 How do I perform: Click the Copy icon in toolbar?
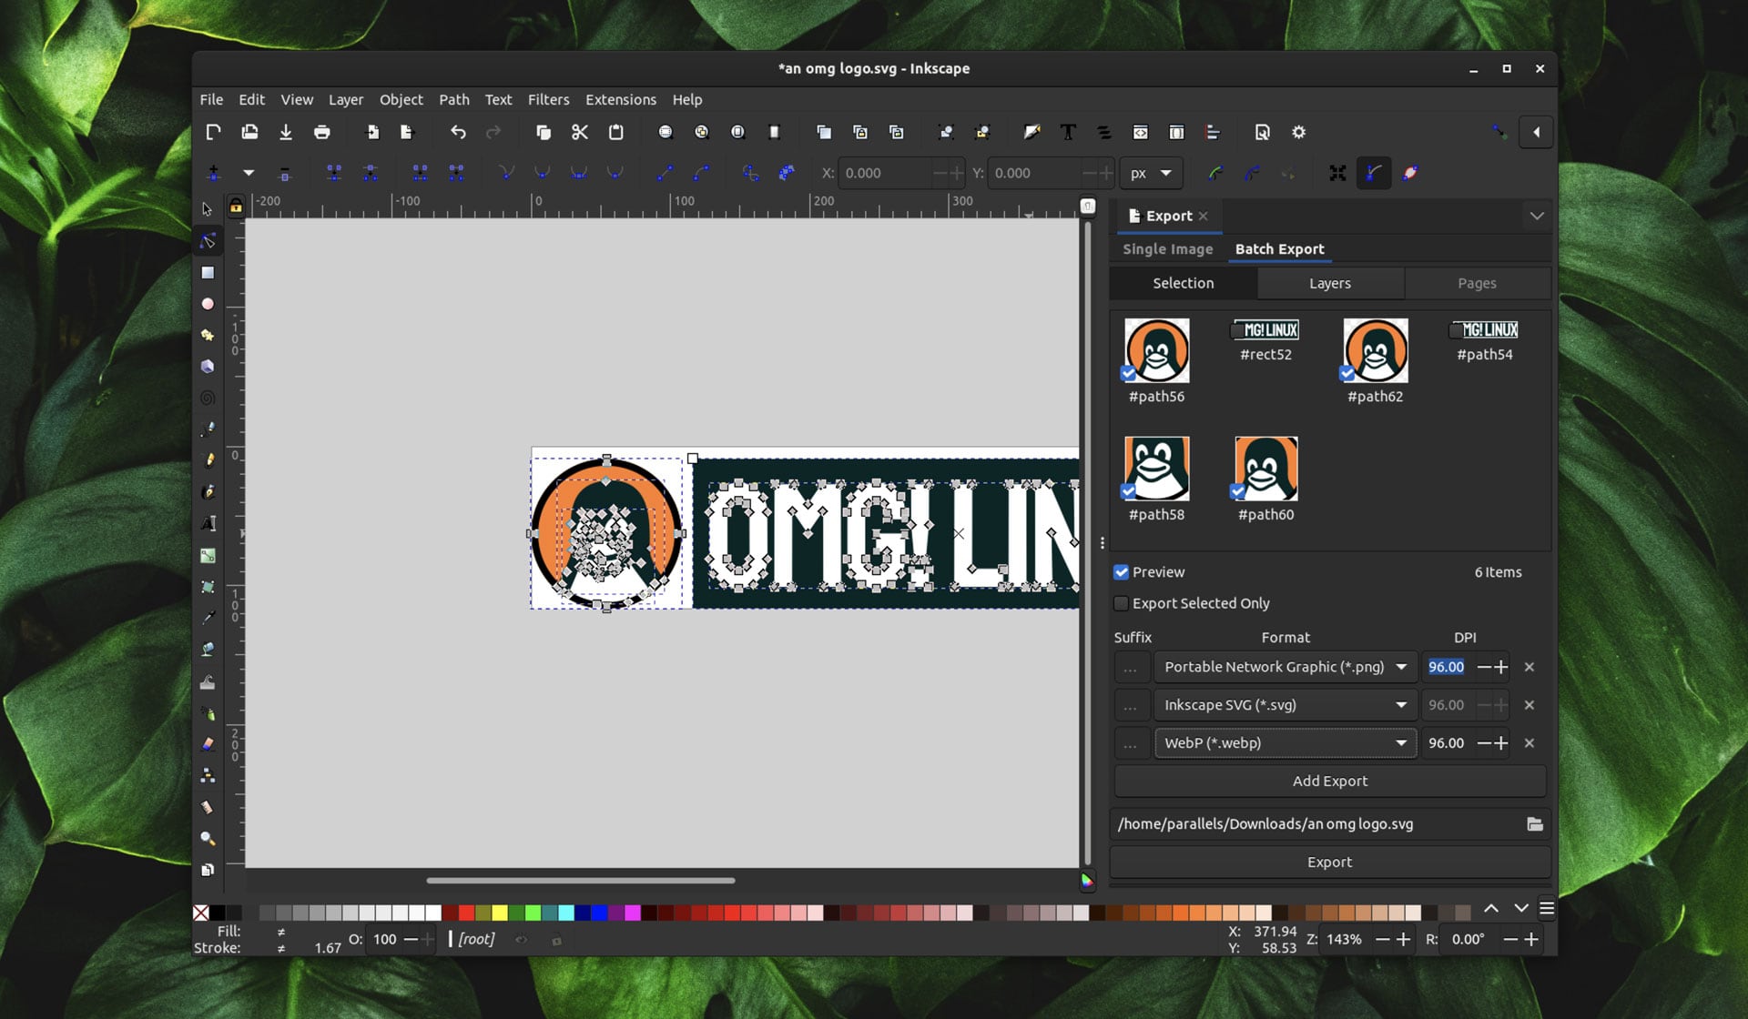(x=544, y=133)
